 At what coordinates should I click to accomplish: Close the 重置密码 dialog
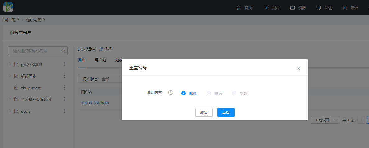pos(299,68)
